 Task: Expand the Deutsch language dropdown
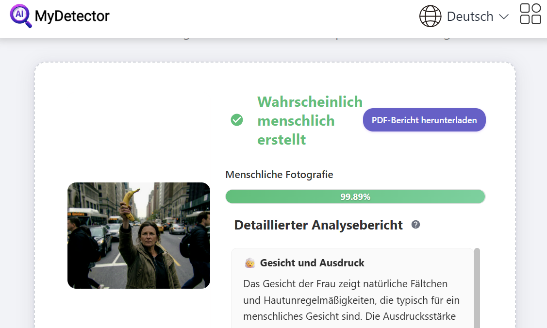click(x=470, y=16)
